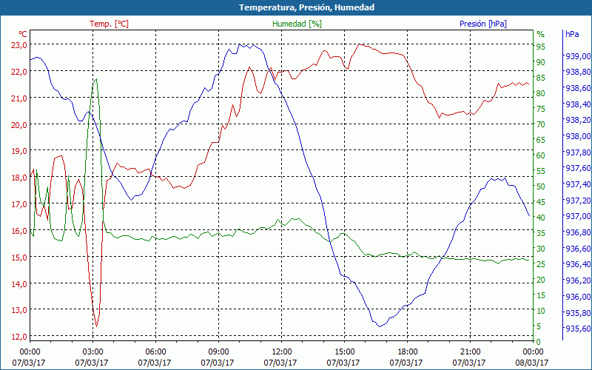
Task: Click the 16,0 temperature axis value
Action: (x=18, y=231)
